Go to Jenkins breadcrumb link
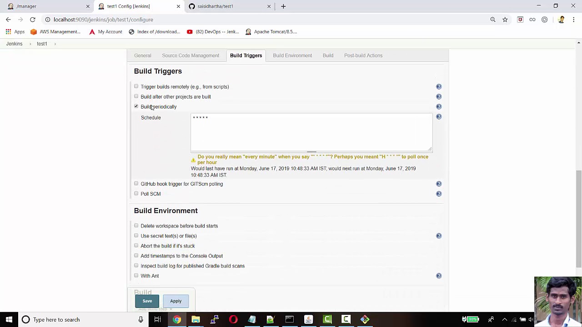Image resolution: width=582 pixels, height=327 pixels. tap(14, 44)
